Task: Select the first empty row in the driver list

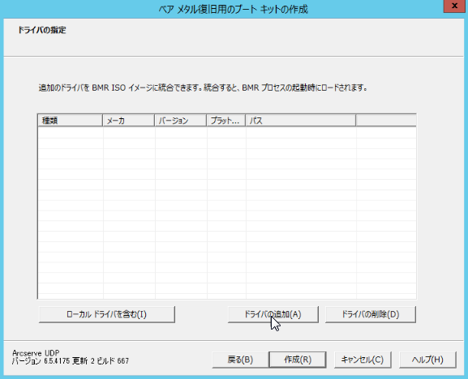Action: pos(227,132)
